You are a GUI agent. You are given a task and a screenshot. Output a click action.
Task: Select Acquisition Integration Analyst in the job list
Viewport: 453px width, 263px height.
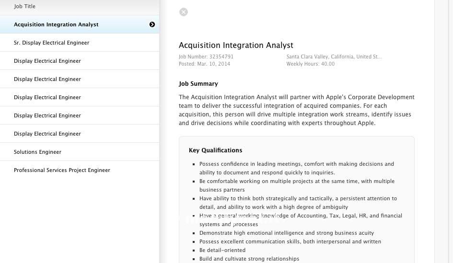tap(56, 24)
